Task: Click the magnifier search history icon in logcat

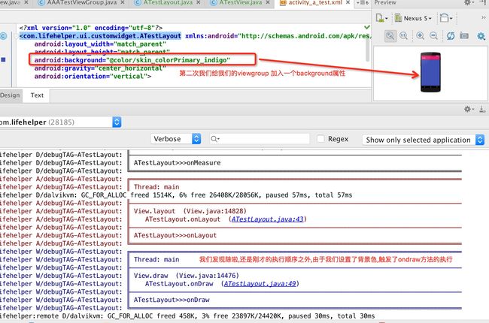Action: [x=215, y=139]
